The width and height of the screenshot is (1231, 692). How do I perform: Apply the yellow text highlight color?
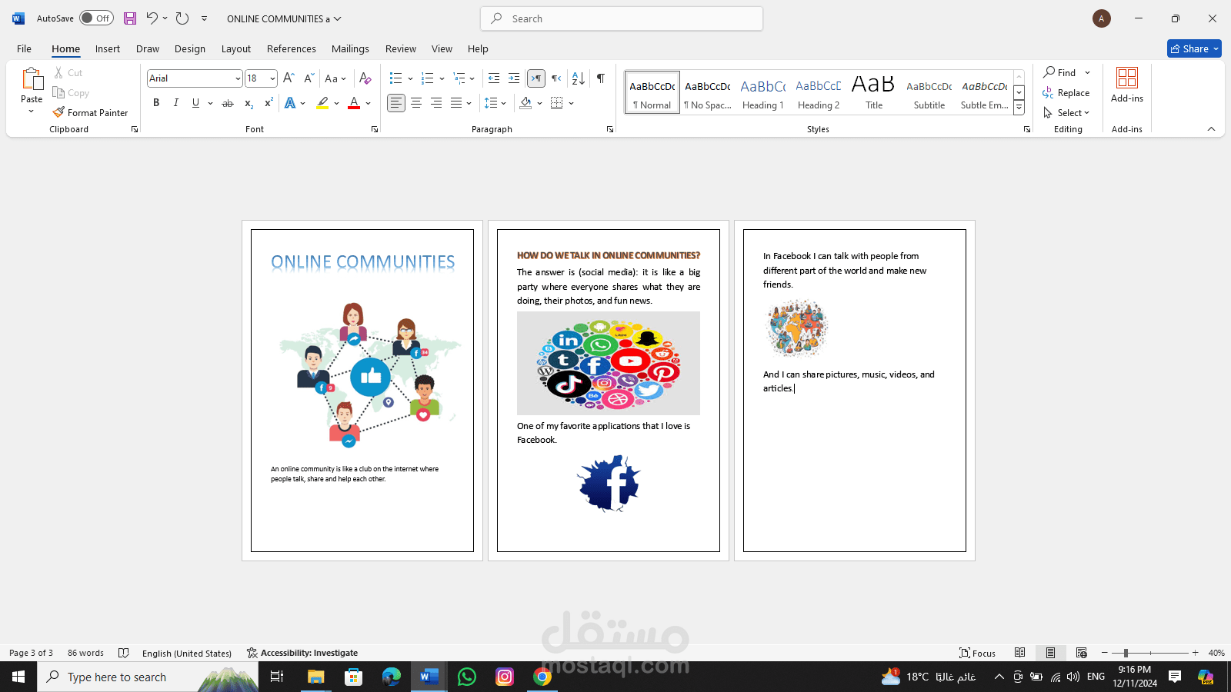pyautogui.click(x=322, y=103)
